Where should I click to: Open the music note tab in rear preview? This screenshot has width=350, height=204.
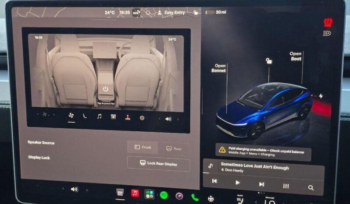pyautogui.click(x=99, y=116)
